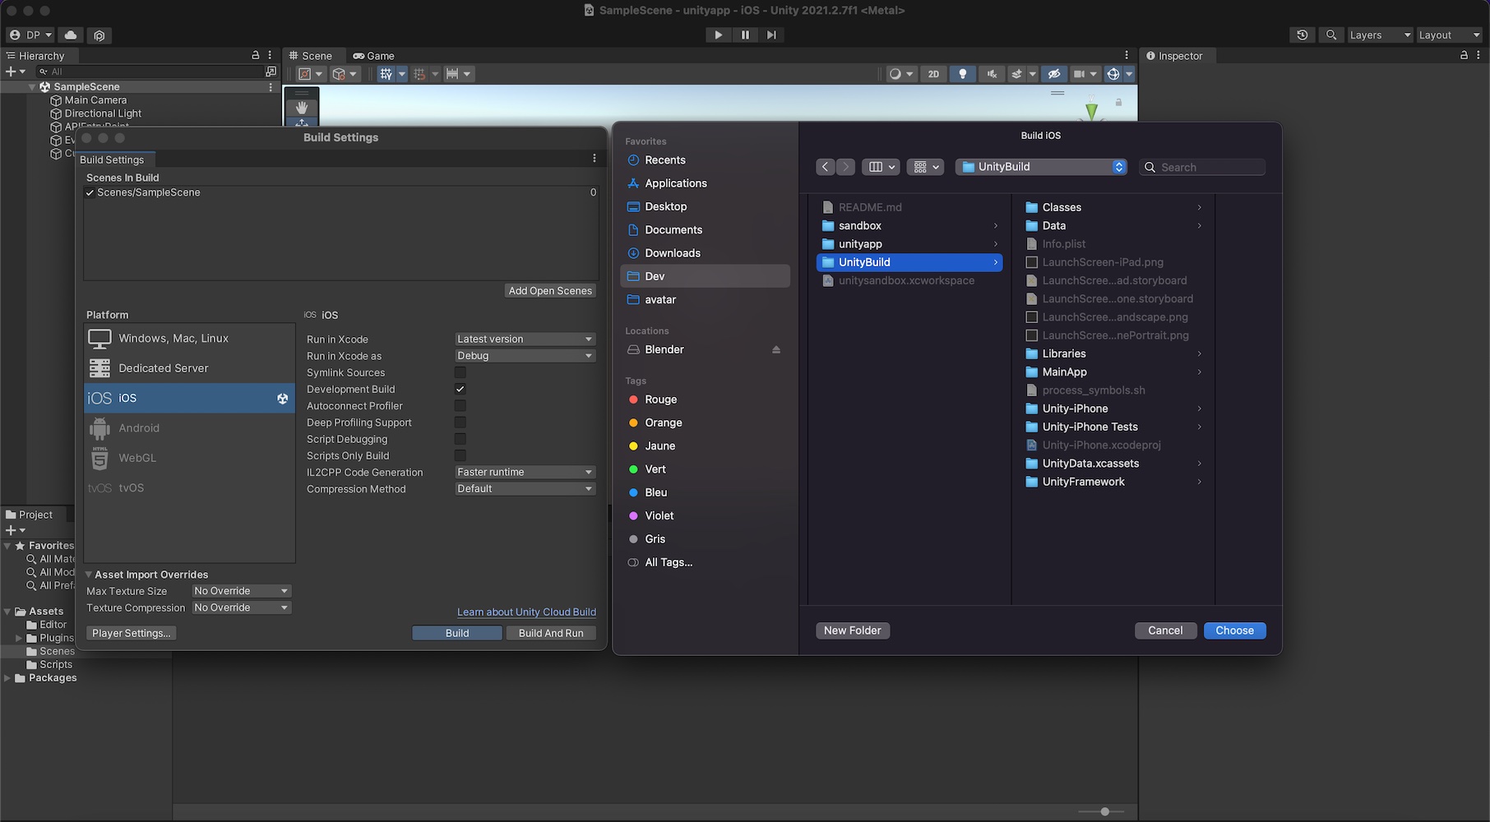Screen dimensions: 1490x822
Task: Toggle Scene lighting lightbulb
Action: point(962,74)
